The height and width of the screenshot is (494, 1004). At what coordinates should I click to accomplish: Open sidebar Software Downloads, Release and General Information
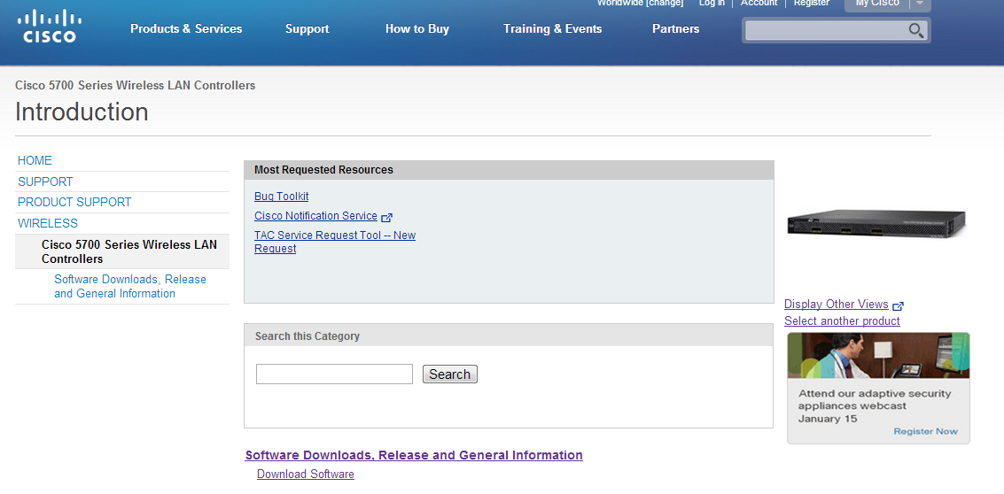coord(130,287)
